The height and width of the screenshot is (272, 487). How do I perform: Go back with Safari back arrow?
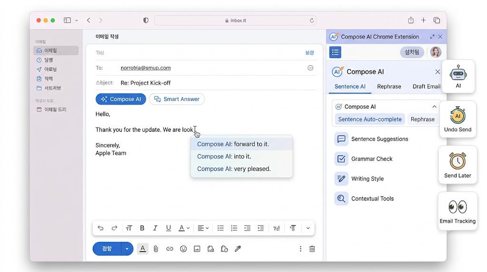pyautogui.click(x=89, y=20)
